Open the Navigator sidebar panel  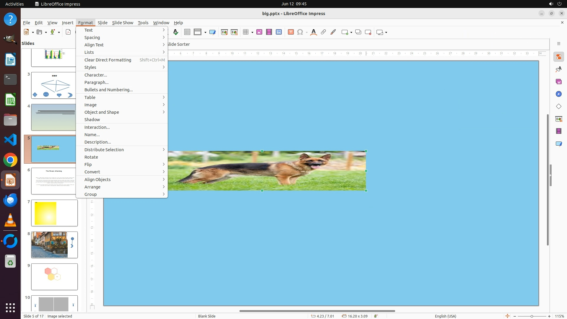558,94
